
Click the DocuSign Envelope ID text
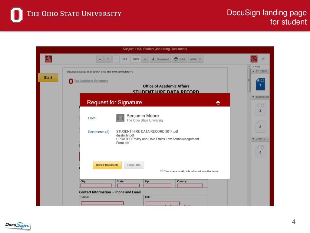tap(100, 72)
